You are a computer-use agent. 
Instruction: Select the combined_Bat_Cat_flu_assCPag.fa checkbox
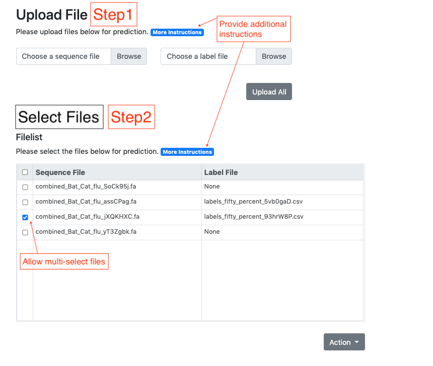25,202
